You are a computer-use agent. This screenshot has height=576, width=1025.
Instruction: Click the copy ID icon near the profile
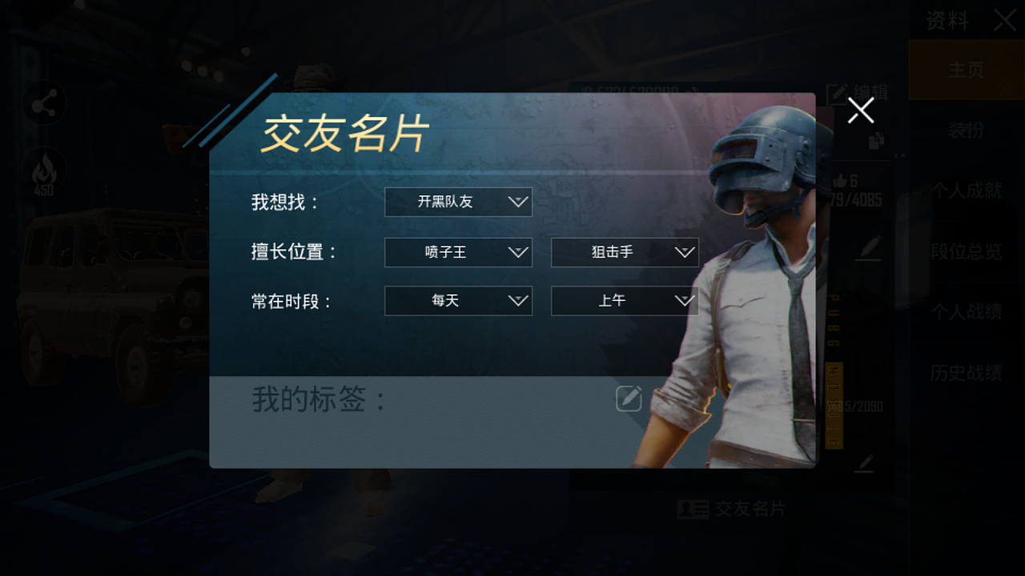[x=876, y=141]
